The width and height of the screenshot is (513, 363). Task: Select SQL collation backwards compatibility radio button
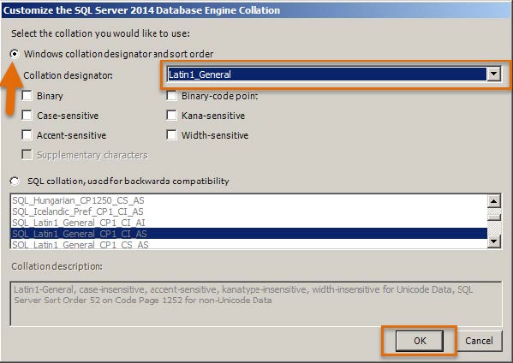click(x=15, y=181)
